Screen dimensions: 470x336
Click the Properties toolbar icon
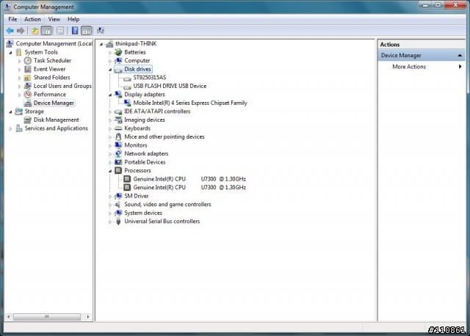tap(60, 31)
